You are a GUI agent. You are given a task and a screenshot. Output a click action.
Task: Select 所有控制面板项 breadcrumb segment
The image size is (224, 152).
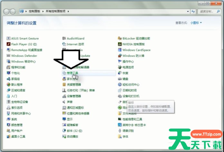(x=56, y=11)
